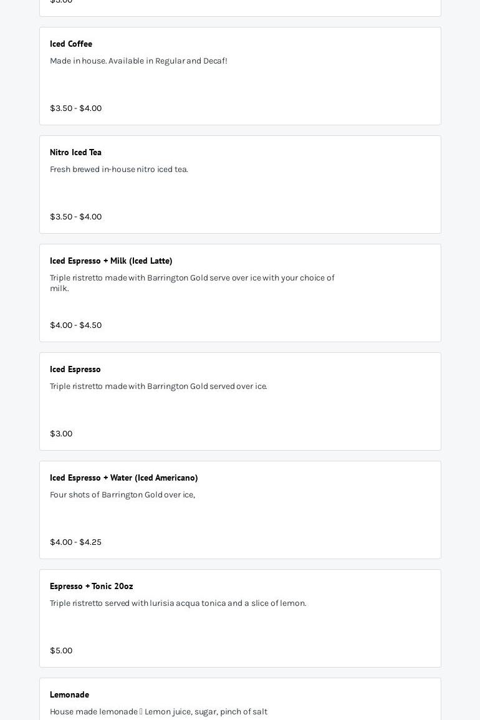Open the Iced Coffee menu item
Image resolution: width=480 pixels, height=720 pixels.
point(71,44)
